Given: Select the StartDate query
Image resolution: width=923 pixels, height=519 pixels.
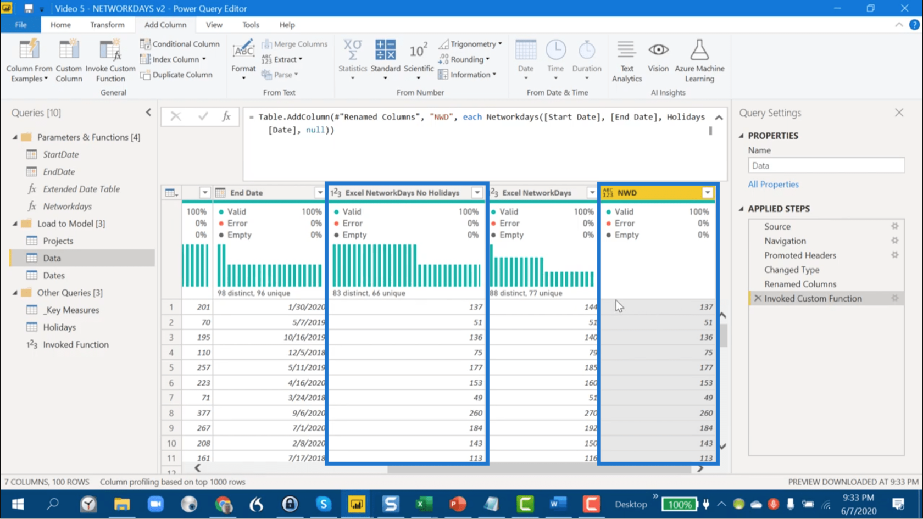Looking at the screenshot, I should coord(60,154).
